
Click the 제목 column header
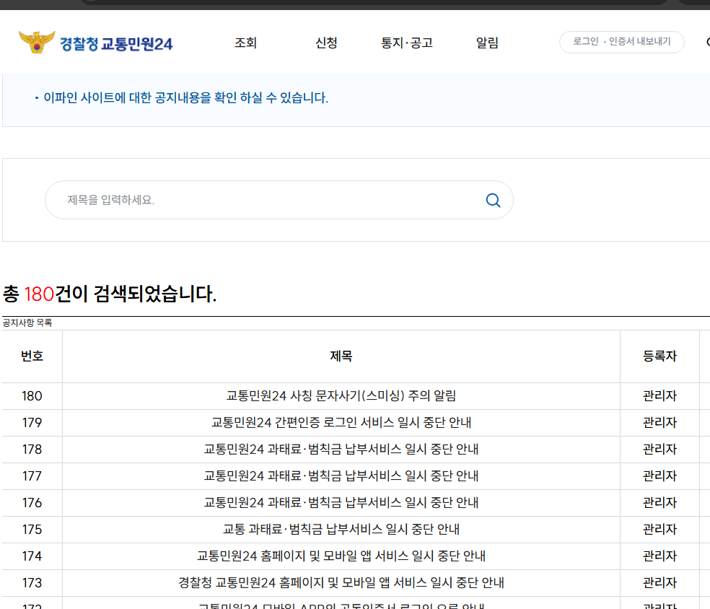(341, 356)
